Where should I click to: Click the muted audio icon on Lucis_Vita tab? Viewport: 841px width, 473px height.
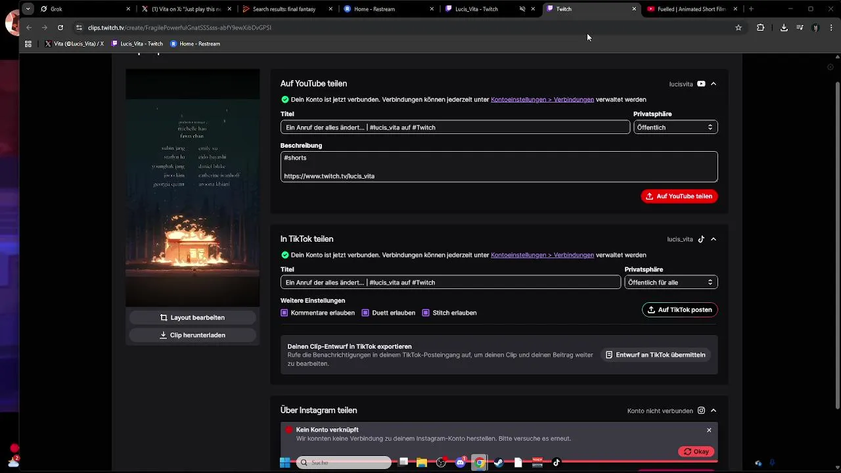click(522, 9)
